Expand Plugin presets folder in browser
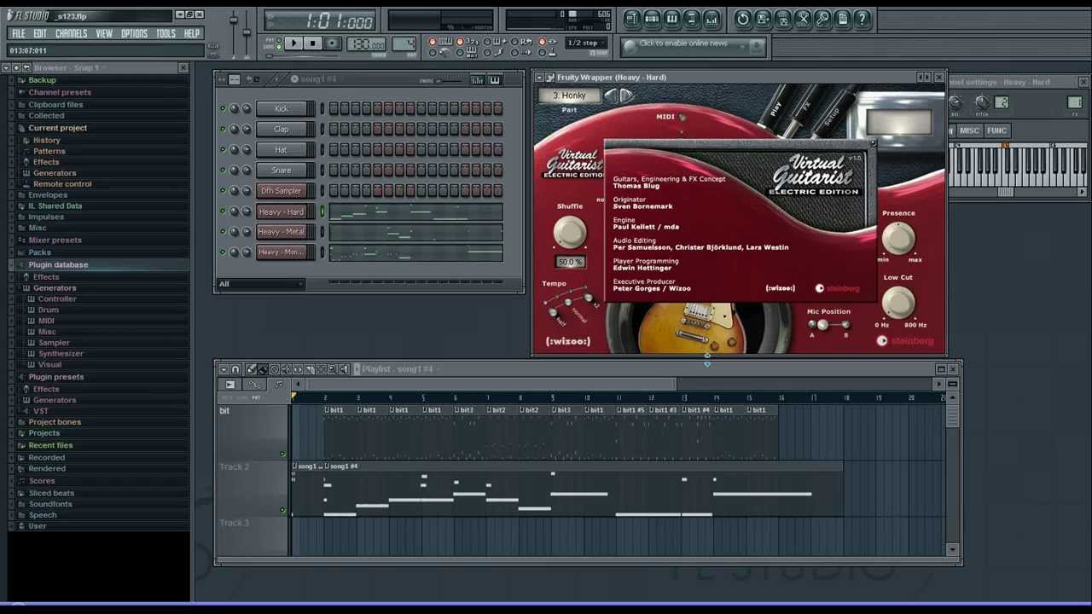 coord(55,377)
